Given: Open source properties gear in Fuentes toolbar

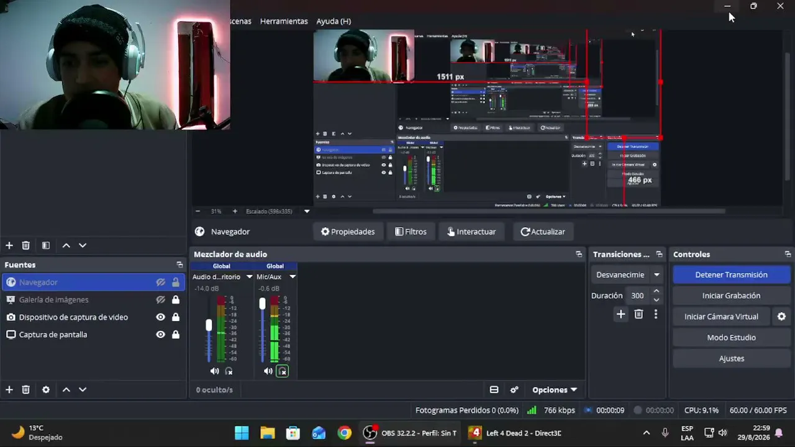Looking at the screenshot, I should pos(46,390).
